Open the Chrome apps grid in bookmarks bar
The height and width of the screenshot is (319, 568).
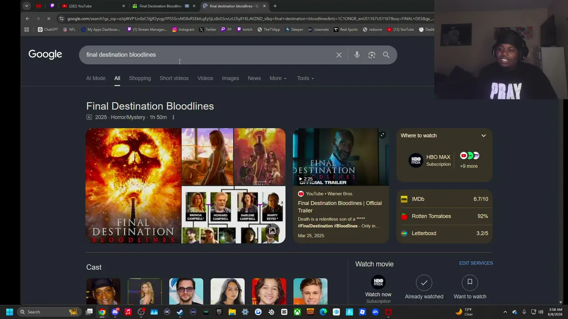pos(27,30)
